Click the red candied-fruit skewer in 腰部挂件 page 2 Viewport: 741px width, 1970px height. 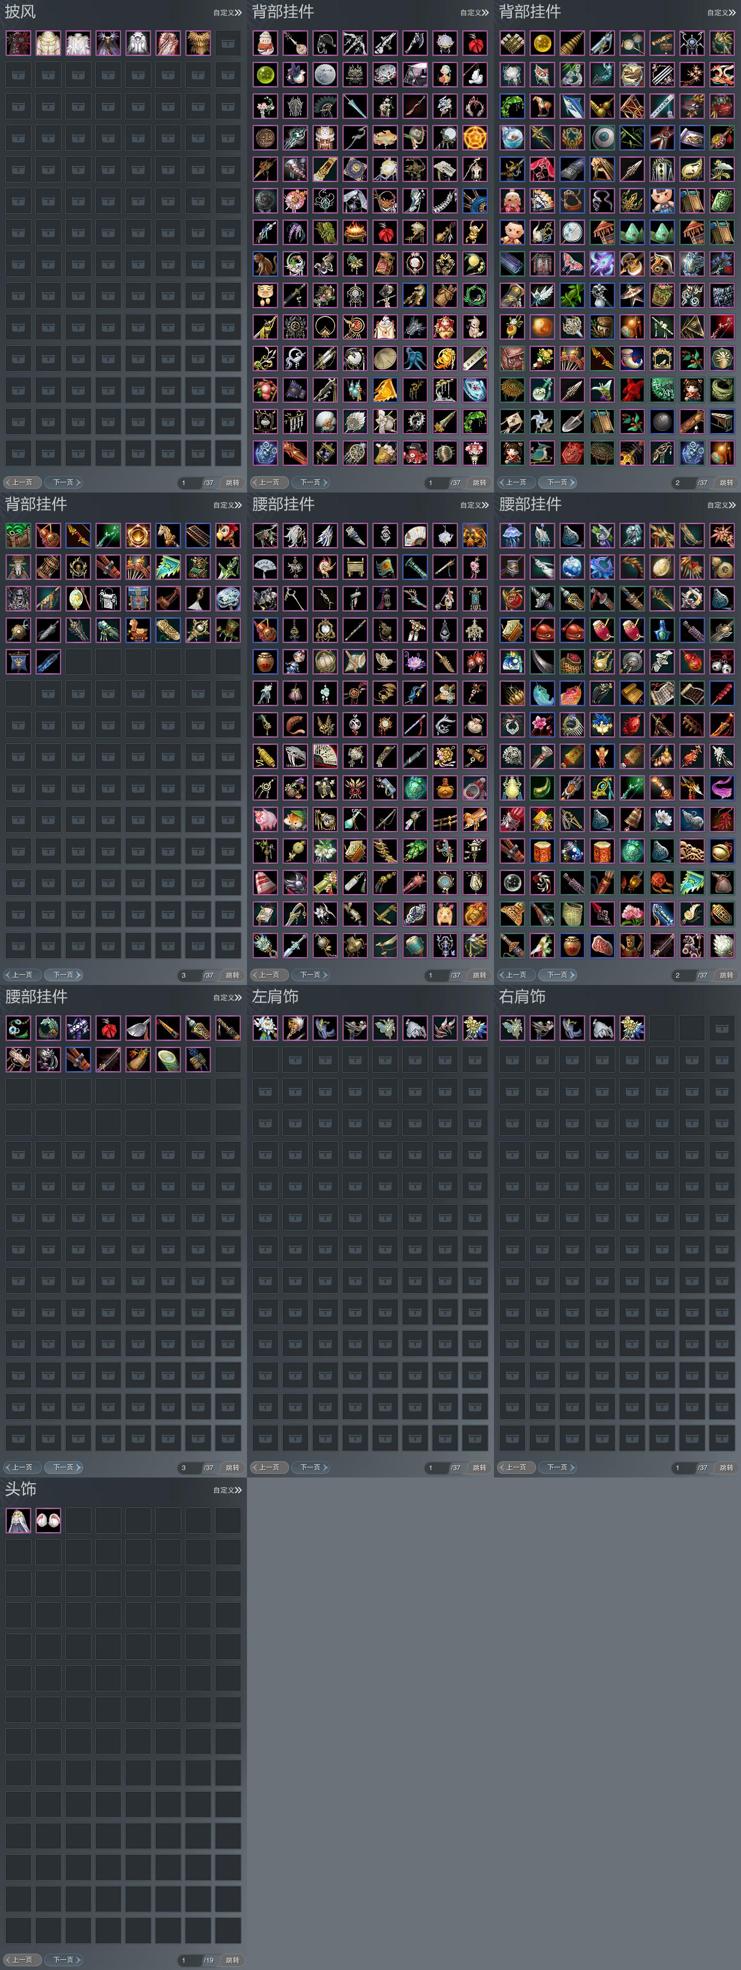point(722,693)
